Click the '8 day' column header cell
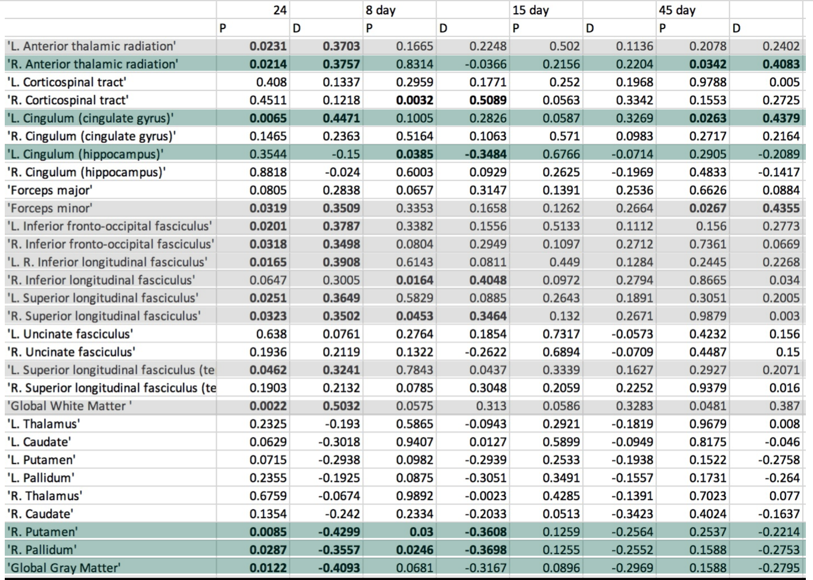The width and height of the screenshot is (813, 580). click(381, 10)
